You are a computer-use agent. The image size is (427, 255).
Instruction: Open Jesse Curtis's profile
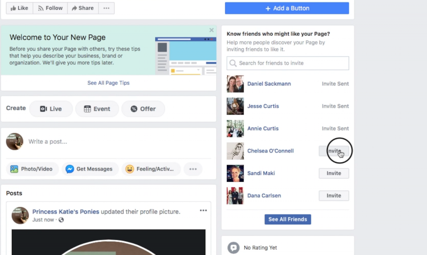click(x=263, y=106)
